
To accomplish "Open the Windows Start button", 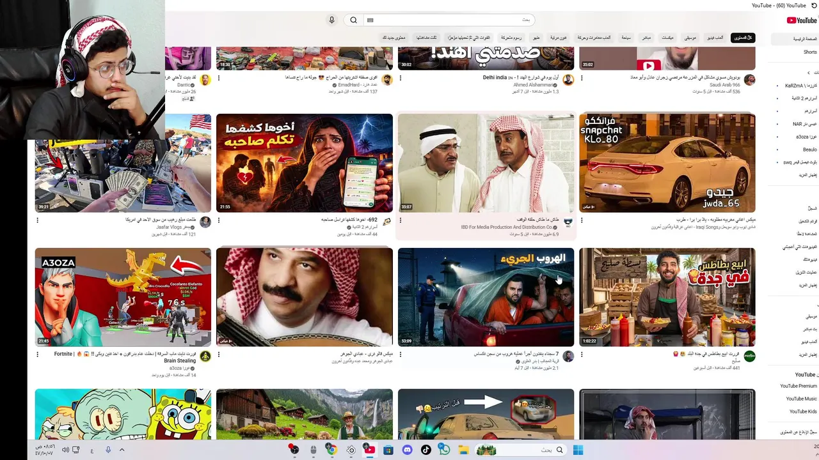I will (x=578, y=450).
